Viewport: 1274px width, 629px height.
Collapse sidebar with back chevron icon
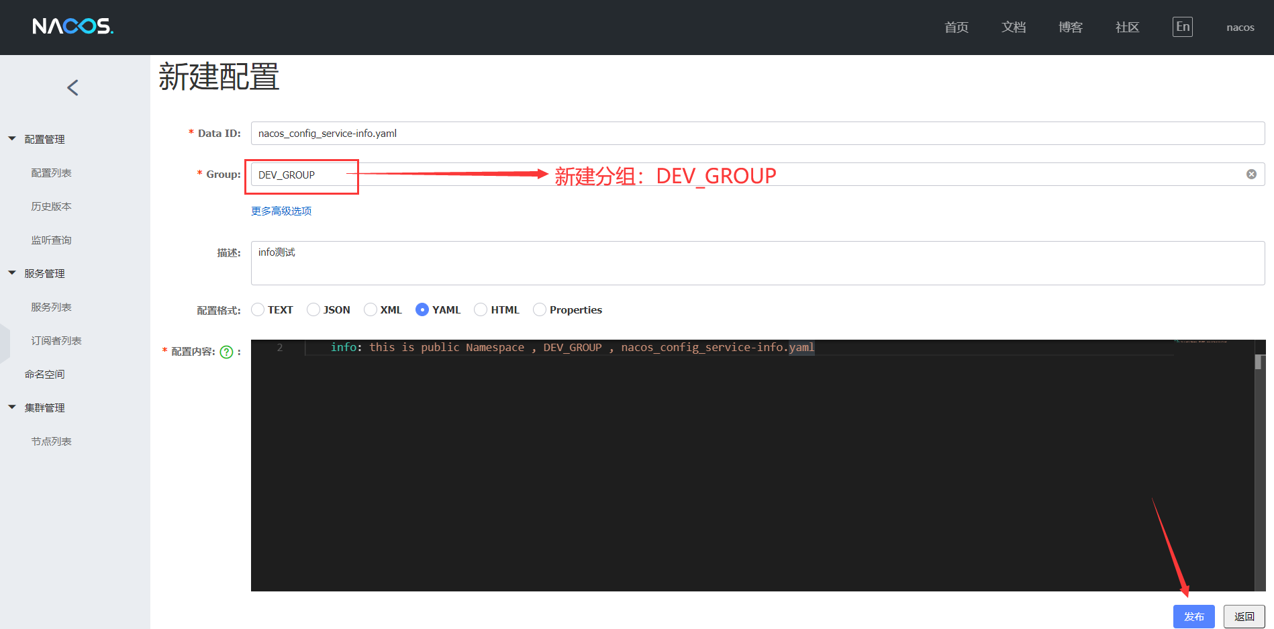72,88
